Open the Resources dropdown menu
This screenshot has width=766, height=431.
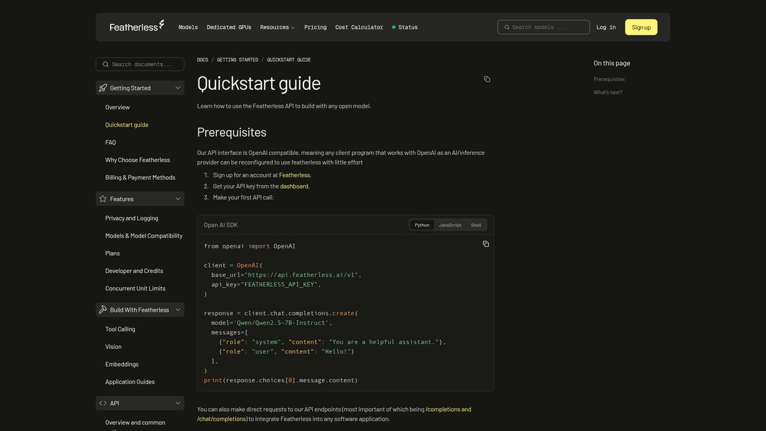[277, 27]
